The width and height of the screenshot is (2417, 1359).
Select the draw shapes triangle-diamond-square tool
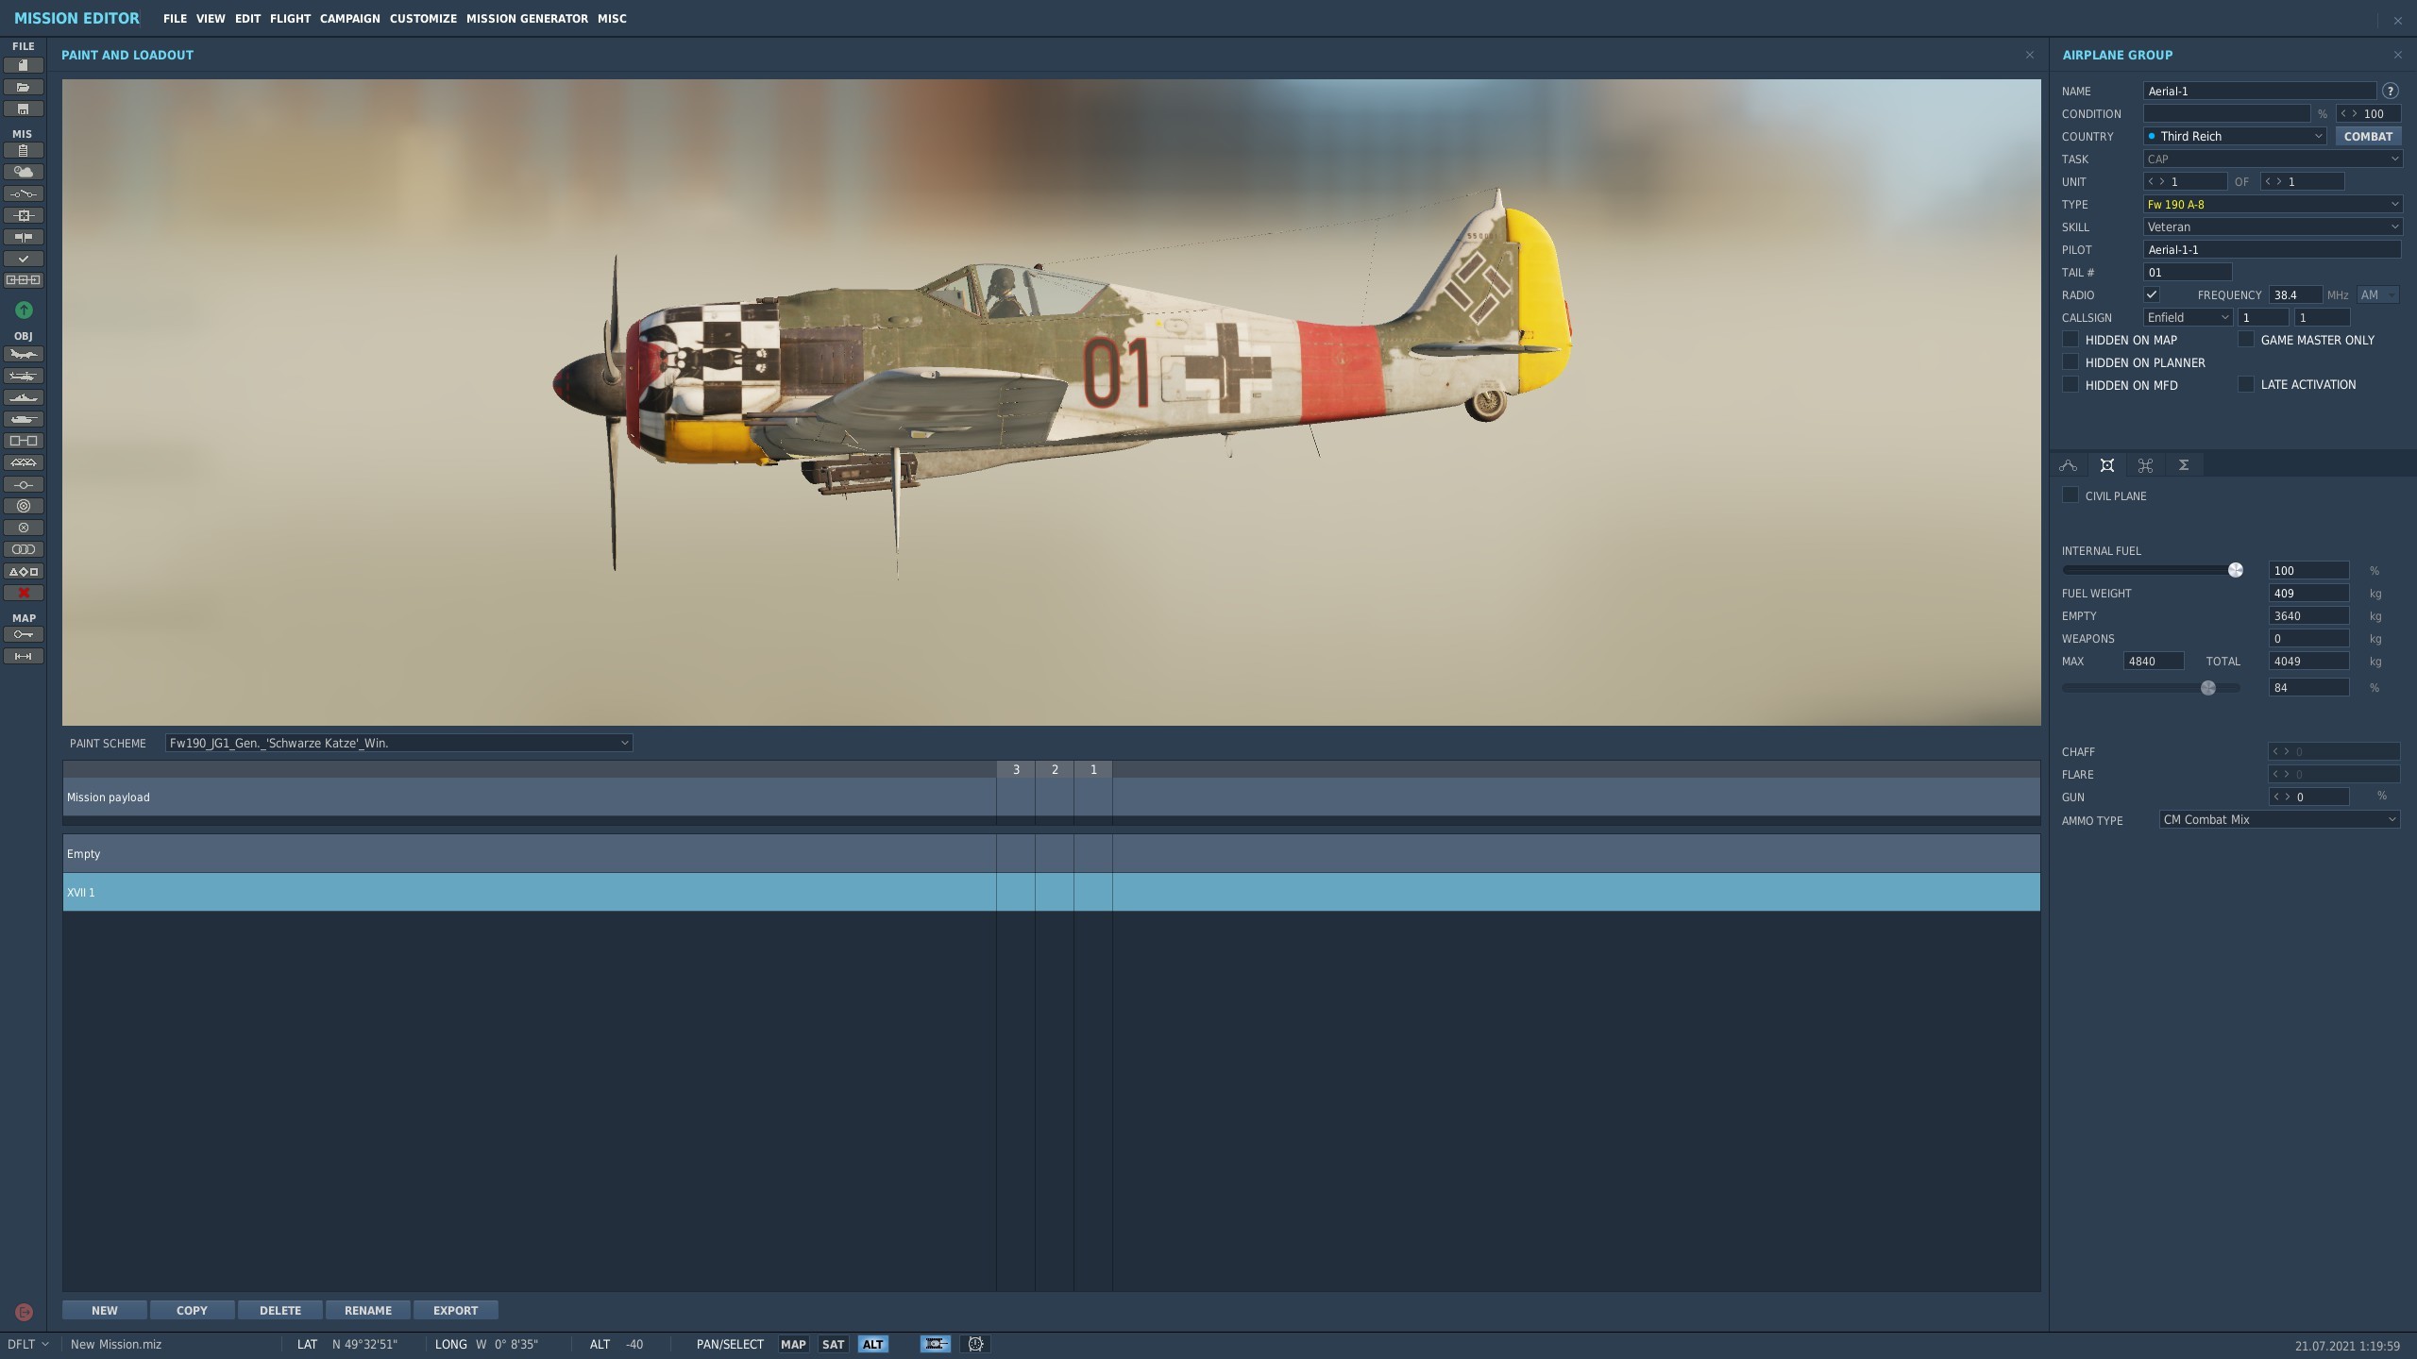point(24,571)
